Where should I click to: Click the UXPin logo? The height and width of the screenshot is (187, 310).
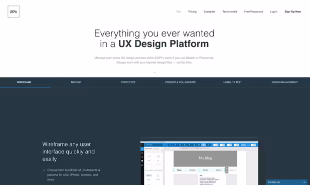14,11
